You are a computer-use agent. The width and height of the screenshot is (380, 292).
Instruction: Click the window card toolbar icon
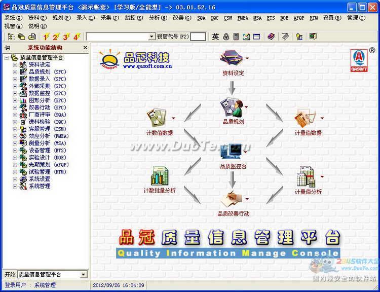[256, 36]
